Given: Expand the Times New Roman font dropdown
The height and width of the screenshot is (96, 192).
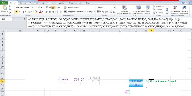Looking at the screenshot, I should click(30, 8).
